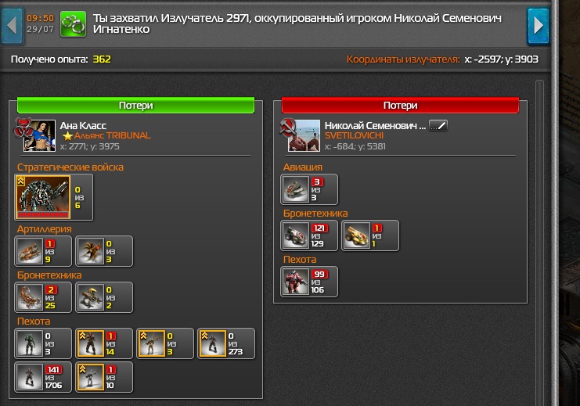Click the player name Ана Класс

pos(83,126)
